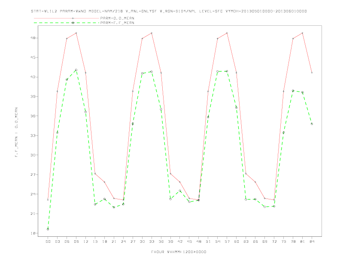Click x-axis forecast hour label 21
Image resolution: width=340 pixels, height=263 pixels.
114,242
